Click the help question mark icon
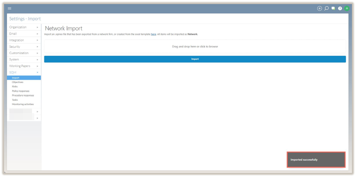 coord(340,8)
